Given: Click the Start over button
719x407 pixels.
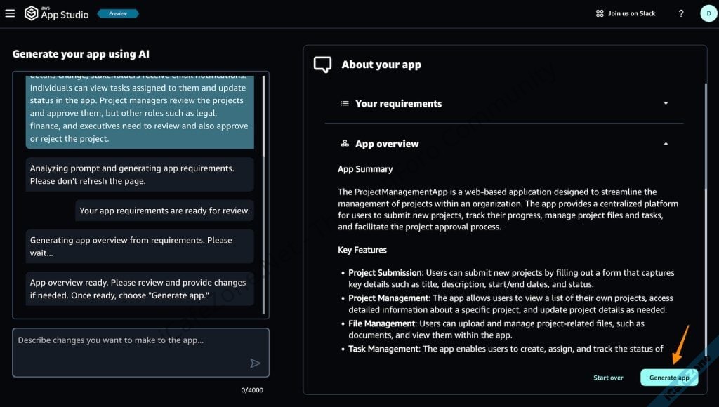Looking at the screenshot, I should (608, 378).
